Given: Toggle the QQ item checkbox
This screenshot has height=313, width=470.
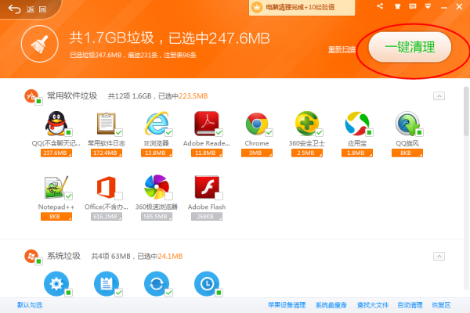Looking at the screenshot, I should (x=69, y=132).
